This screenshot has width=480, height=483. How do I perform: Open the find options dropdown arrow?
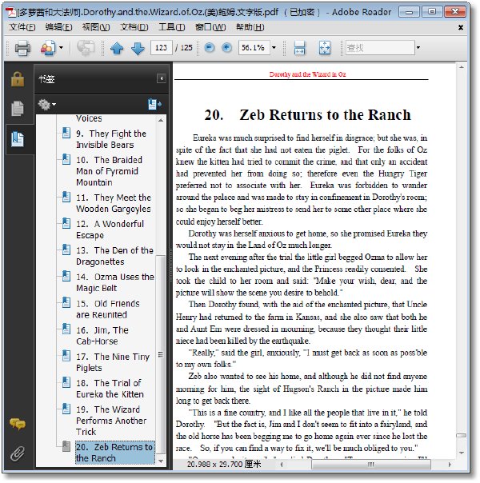[418, 48]
